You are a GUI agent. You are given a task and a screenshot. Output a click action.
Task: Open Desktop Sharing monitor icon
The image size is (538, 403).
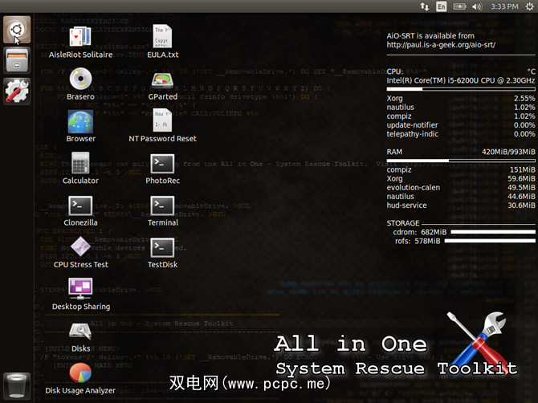(x=80, y=288)
